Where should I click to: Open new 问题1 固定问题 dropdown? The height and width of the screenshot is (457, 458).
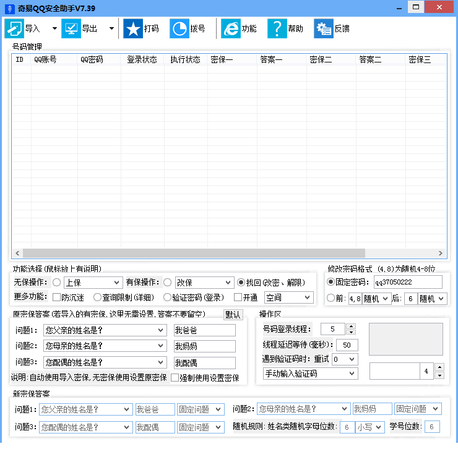click(201, 409)
